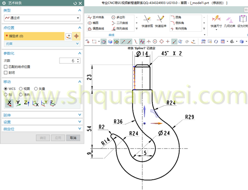Choose the Polygon (多边形) curve tool
Image resolution: width=248 pixels, height=190 pixels.
119,17
